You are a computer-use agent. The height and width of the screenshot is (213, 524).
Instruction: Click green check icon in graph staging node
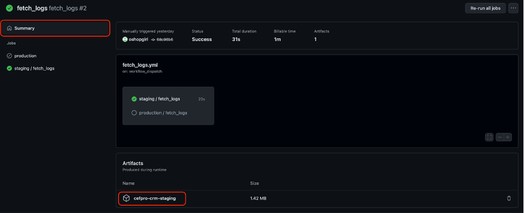coord(134,99)
